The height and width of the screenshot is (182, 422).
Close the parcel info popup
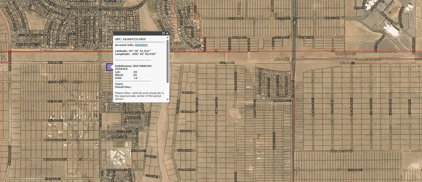click(x=167, y=33)
